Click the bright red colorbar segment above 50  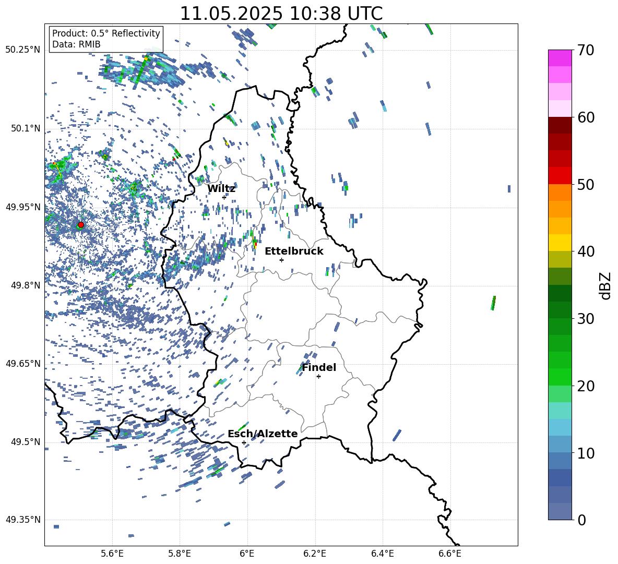[x=560, y=176]
